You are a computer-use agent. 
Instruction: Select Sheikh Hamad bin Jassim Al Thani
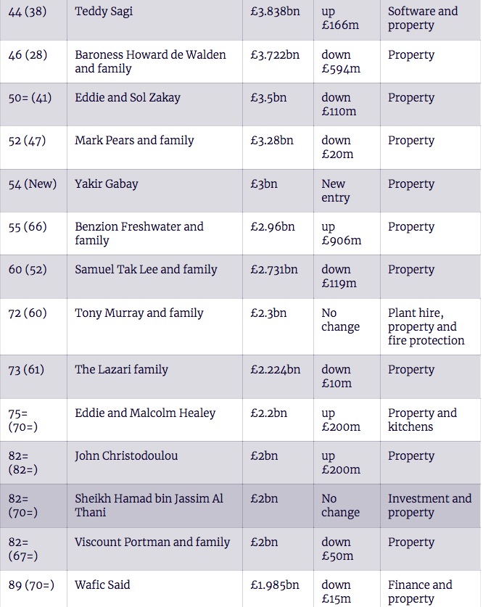(149, 505)
